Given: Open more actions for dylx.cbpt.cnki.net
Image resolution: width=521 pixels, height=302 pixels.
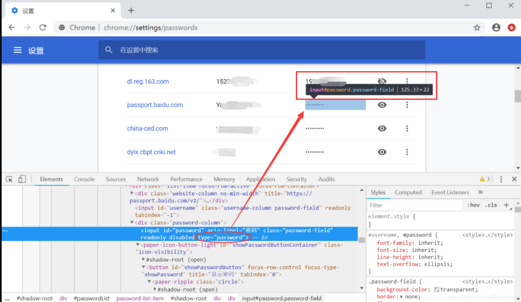Looking at the screenshot, I should (407, 152).
